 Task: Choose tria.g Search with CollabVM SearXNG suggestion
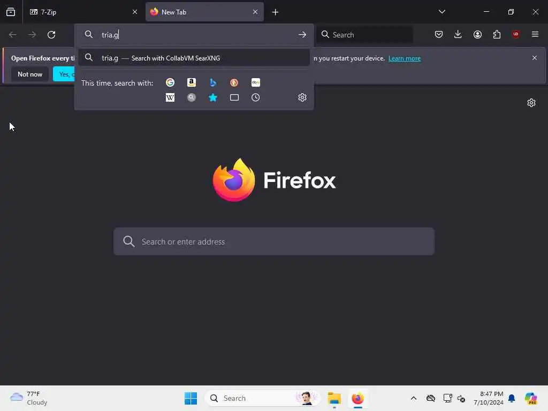(194, 58)
